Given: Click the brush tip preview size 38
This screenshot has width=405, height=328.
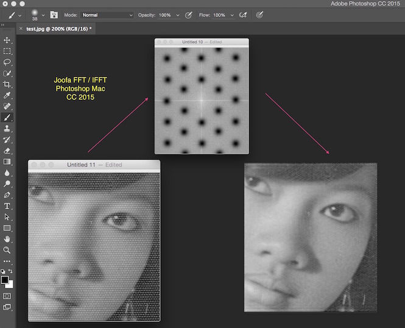Looking at the screenshot, I should [35, 15].
